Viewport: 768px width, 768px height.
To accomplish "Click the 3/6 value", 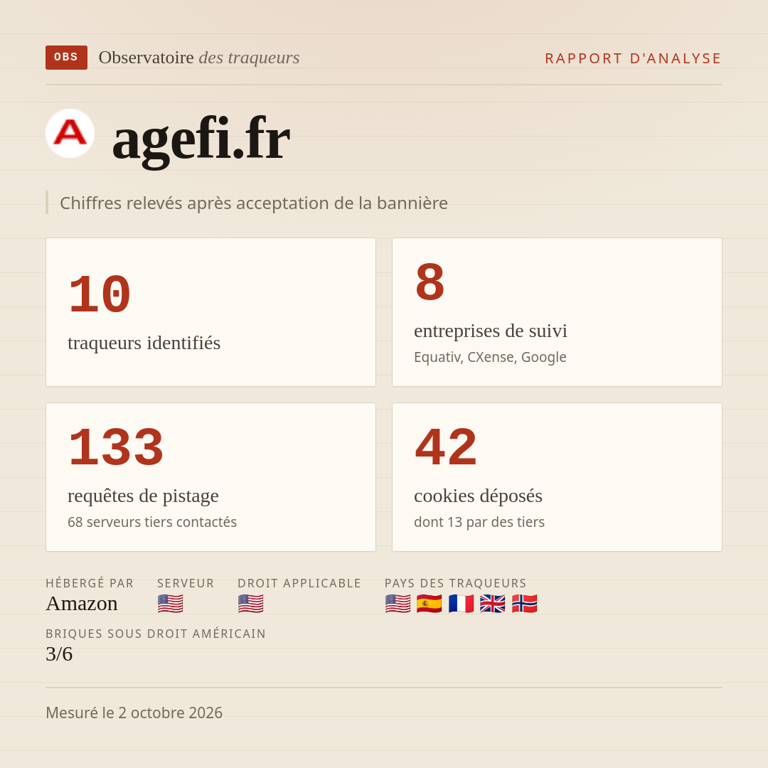I will click(59, 654).
